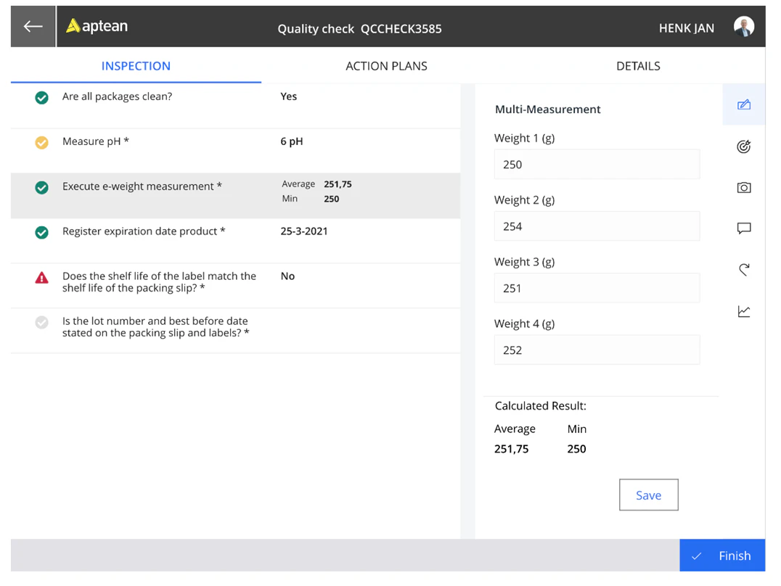The width and height of the screenshot is (781, 586).
Task: Select the edit/notes tool in the right sidebar
Action: [x=743, y=104]
